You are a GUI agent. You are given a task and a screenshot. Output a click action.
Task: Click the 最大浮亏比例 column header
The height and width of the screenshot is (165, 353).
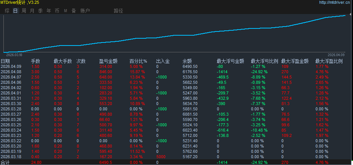click(265, 61)
